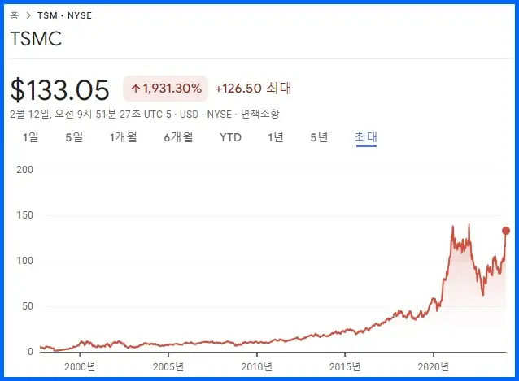Click the $133.05 price value

60,90
